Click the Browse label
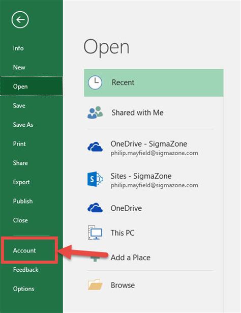Screen dimensions: 241x313 tap(123, 285)
